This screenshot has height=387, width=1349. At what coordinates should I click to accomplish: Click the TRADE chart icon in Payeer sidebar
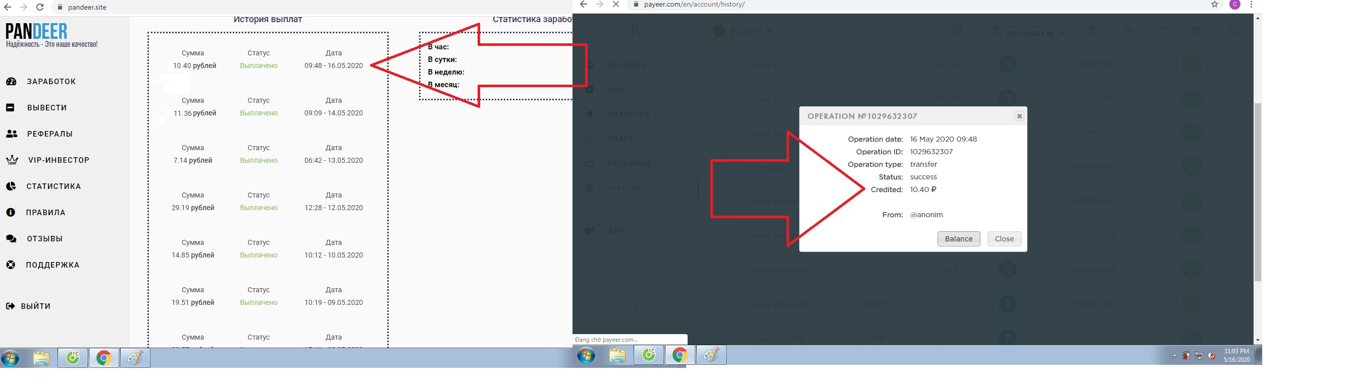pyautogui.click(x=589, y=139)
